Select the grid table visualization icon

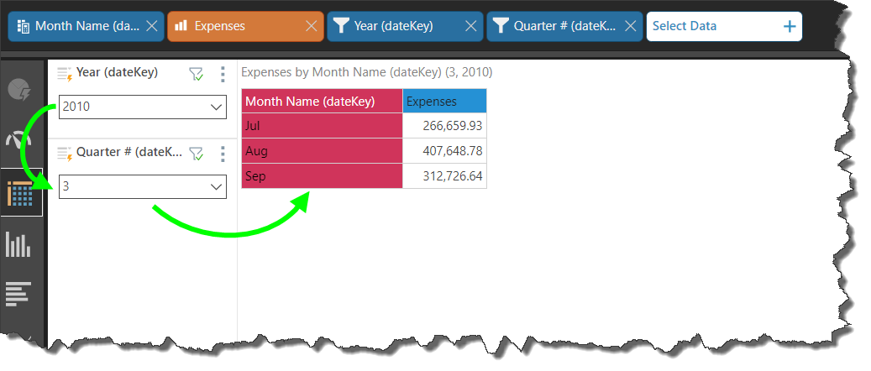click(x=20, y=194)
